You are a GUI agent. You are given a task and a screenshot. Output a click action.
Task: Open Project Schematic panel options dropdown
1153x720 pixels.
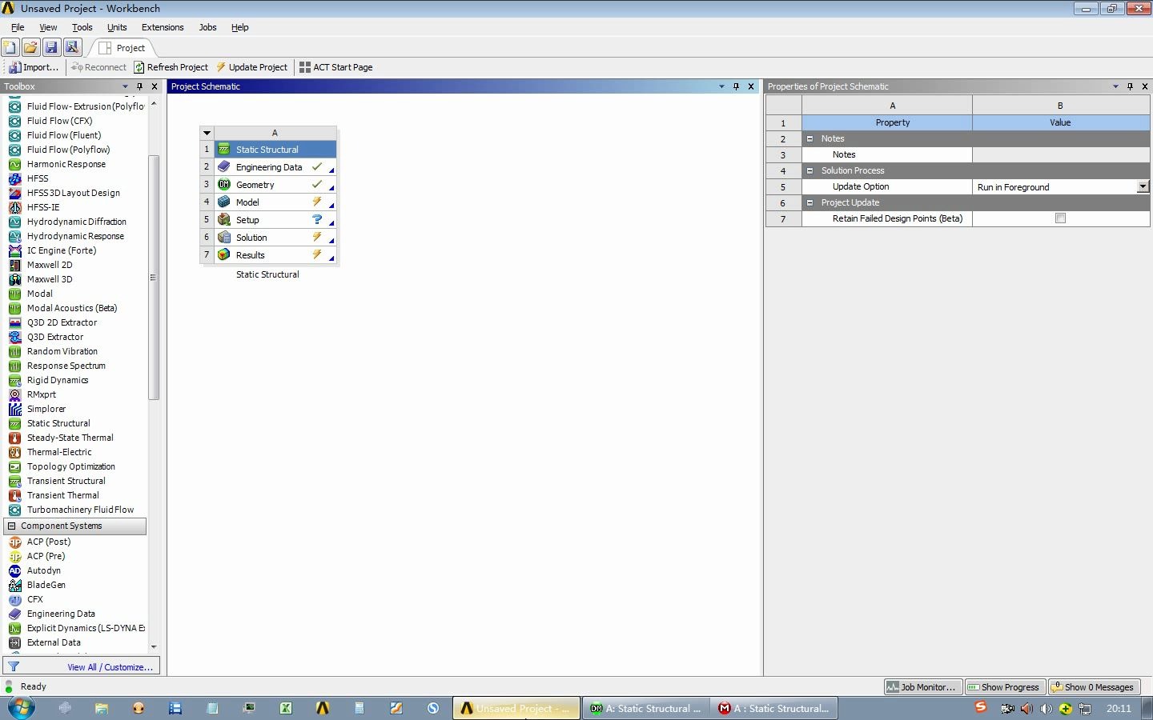pyautogui.click(x=721, y=86)
